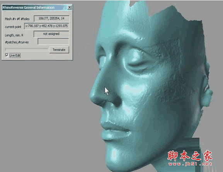The height and width of the screenshot is (172, 223).
Task: Click the 'Mesh #v #f #holes' label
Action: (17, 19)
